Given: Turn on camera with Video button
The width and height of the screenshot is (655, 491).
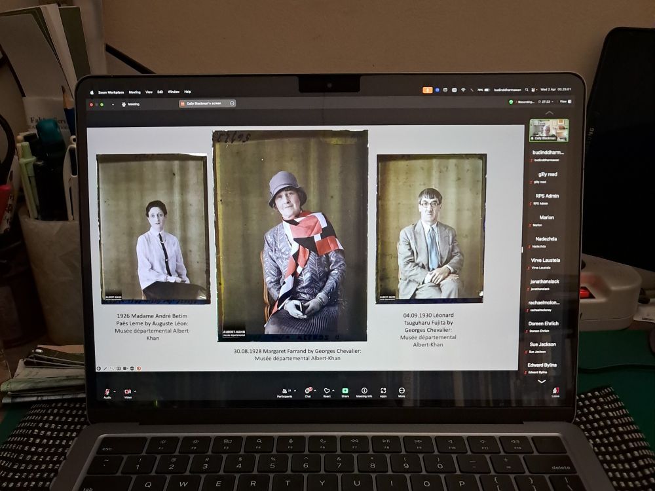Looking at the screenshot, I should pos(128,393).
